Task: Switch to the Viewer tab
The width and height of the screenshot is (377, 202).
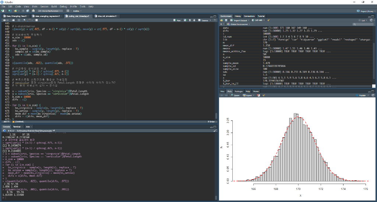Action: (x=256, y=91)
